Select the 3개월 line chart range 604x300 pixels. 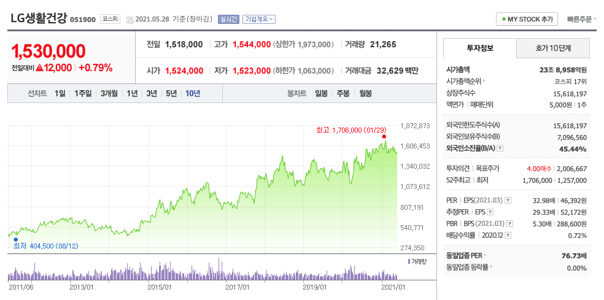click(109, 94)
